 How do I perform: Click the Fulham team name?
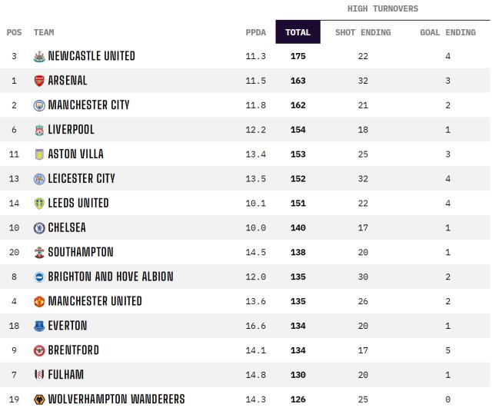(x=65, y=375)
